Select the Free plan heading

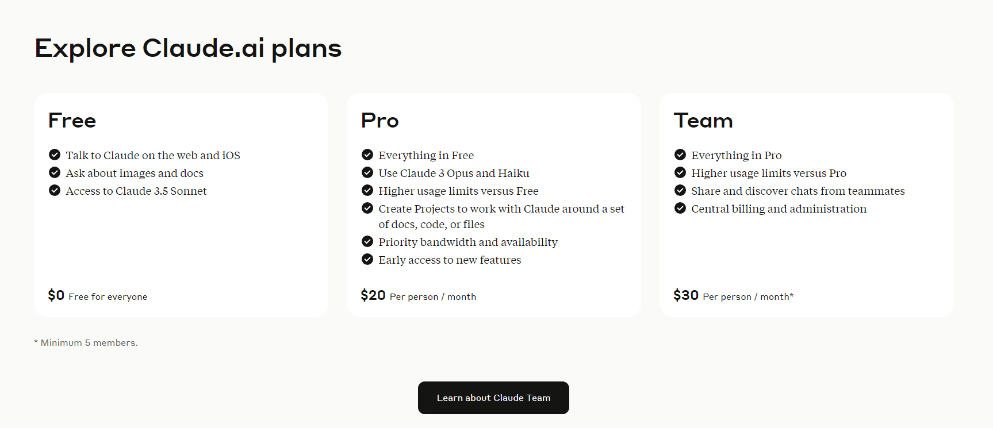(x=72, y=121)
